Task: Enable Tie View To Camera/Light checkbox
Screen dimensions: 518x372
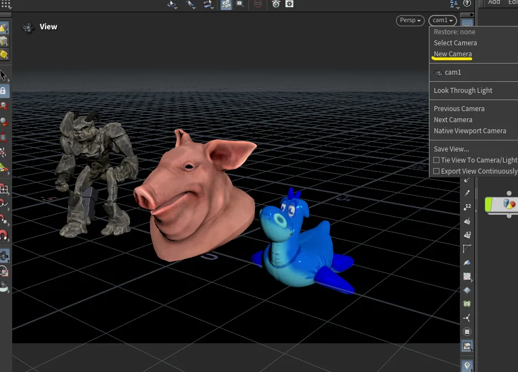Action: (437, 160)
